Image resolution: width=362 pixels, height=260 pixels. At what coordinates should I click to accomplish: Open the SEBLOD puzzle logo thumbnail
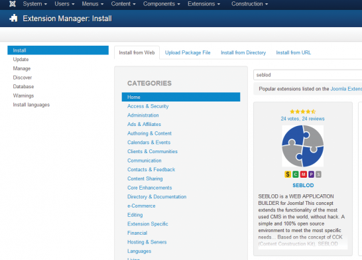[303, 146]
